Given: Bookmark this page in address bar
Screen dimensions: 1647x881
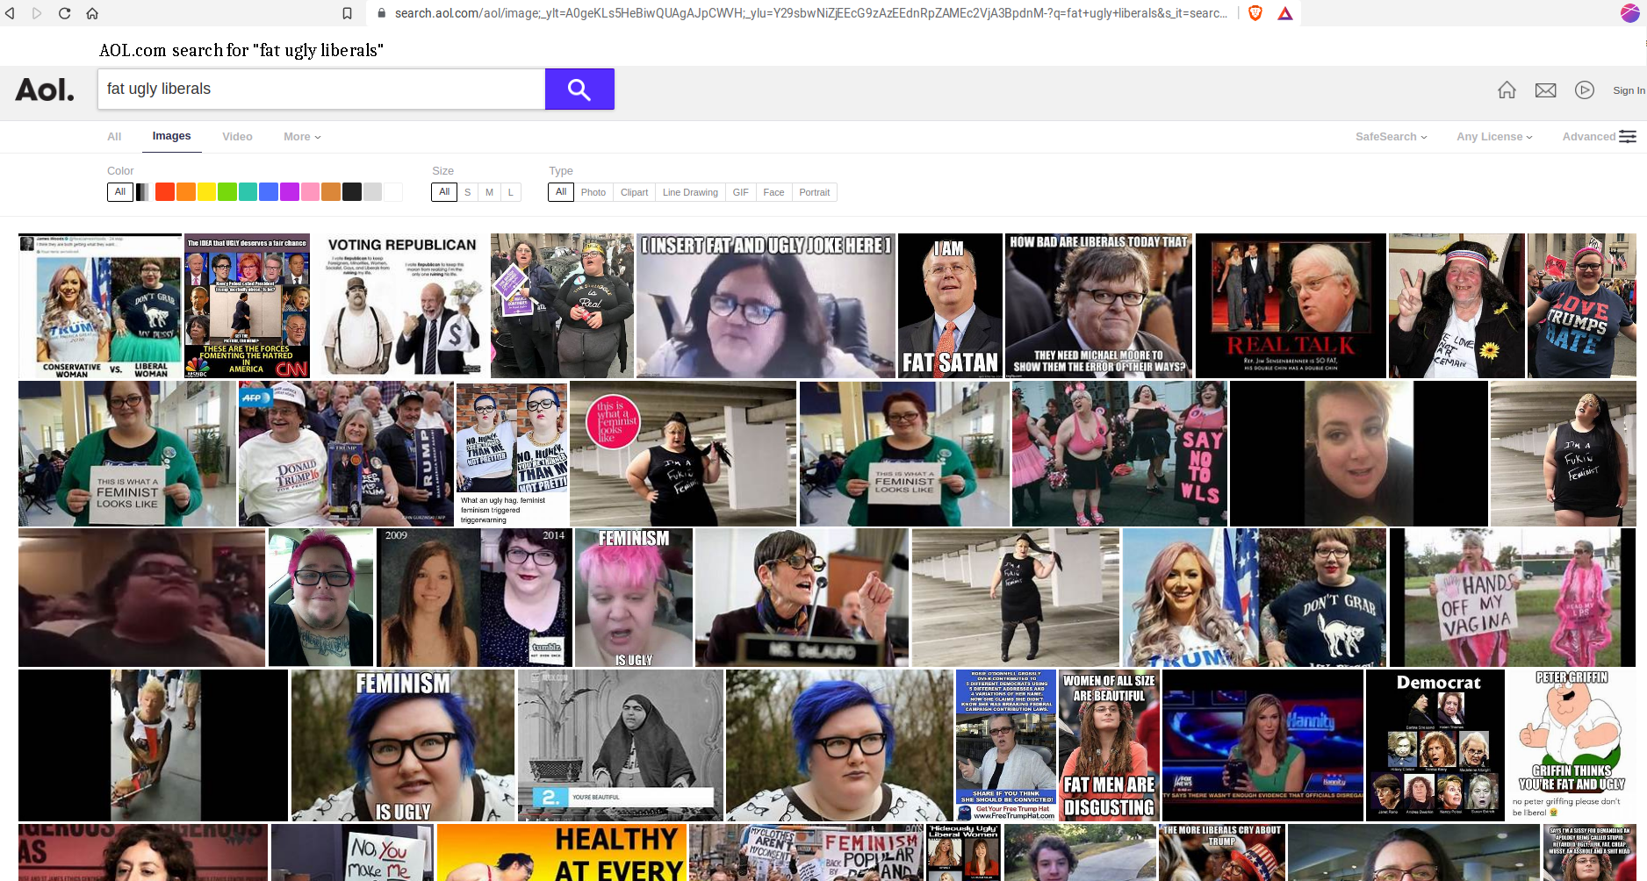Looking at the screenshot, I should tap(347, 13).
